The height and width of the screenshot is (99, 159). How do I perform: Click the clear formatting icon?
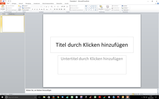[52, 6]
